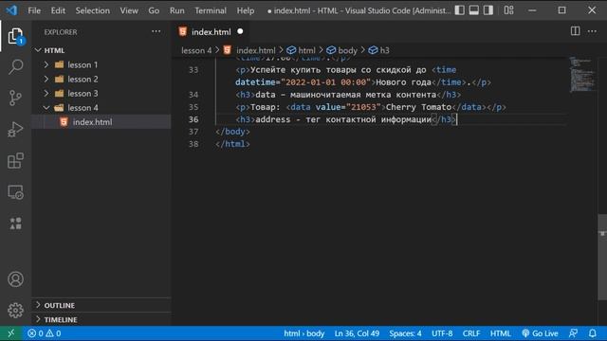Expand the Timeline section
The height and width of the screenshot is (341, 607).
pos(101,319)
